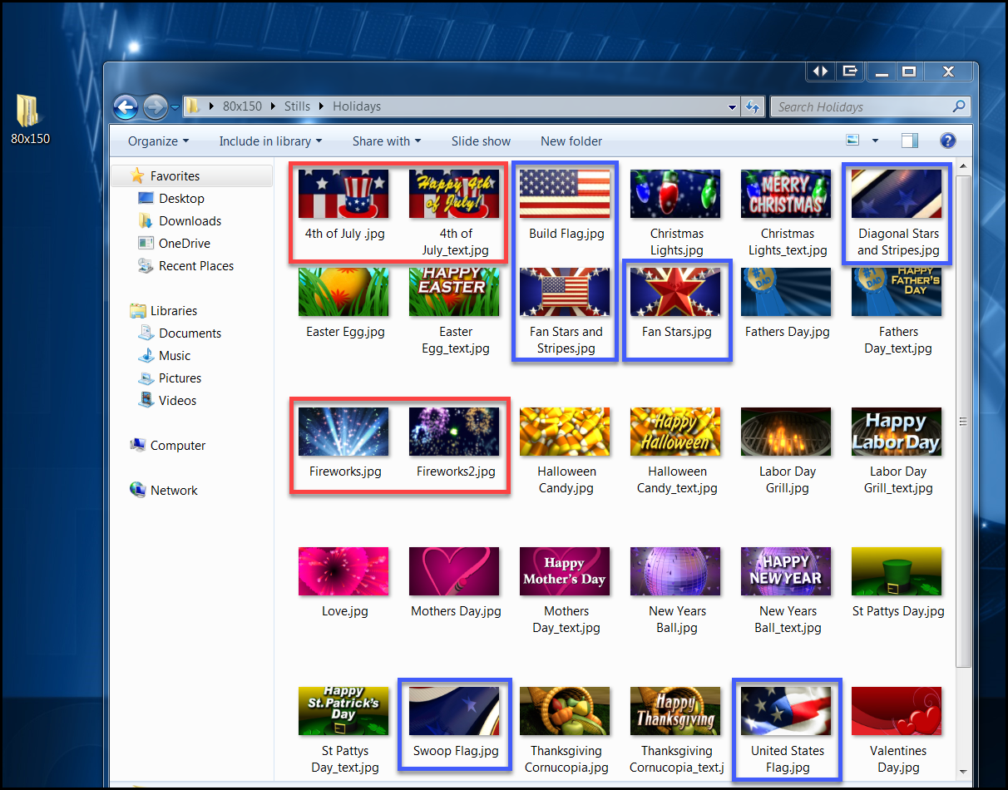
Task: Select the Mothers Day.jpg heart thumbnail
Action: click(454, 571)
